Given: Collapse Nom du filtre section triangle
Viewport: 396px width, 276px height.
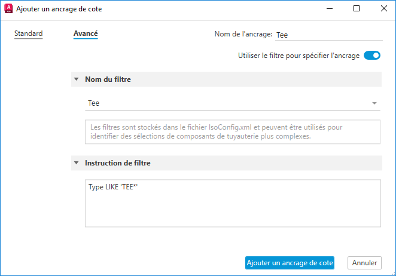Looking at the screenshot, I should click(76, 79).
